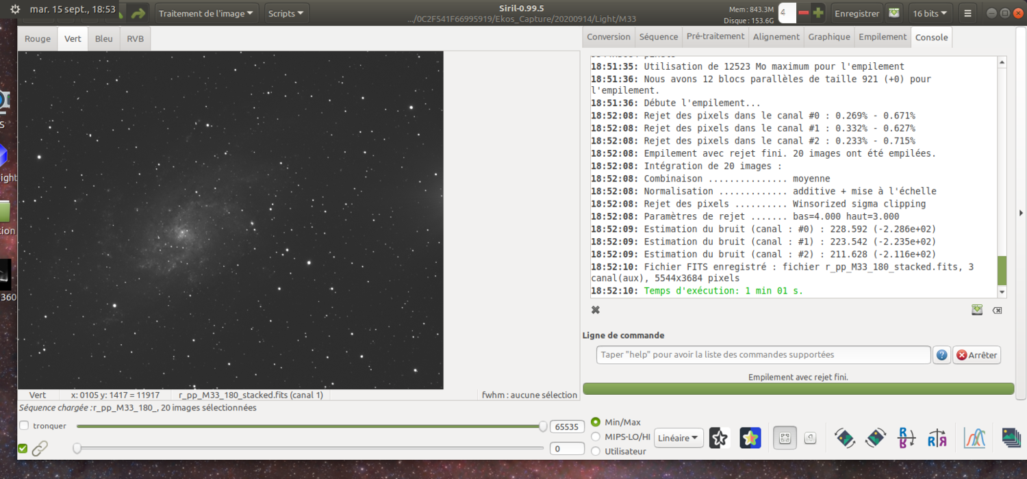Click the Arrêter stop button
This screenshot has height=479, width=1027.
977,355
